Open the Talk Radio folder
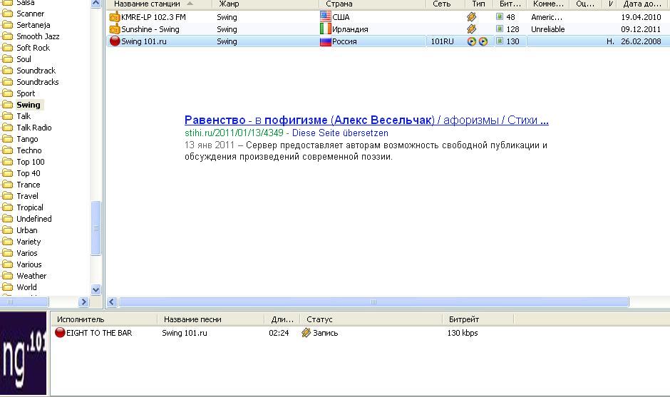The width and height of the screenshot is (670, 397). (33, 128)
